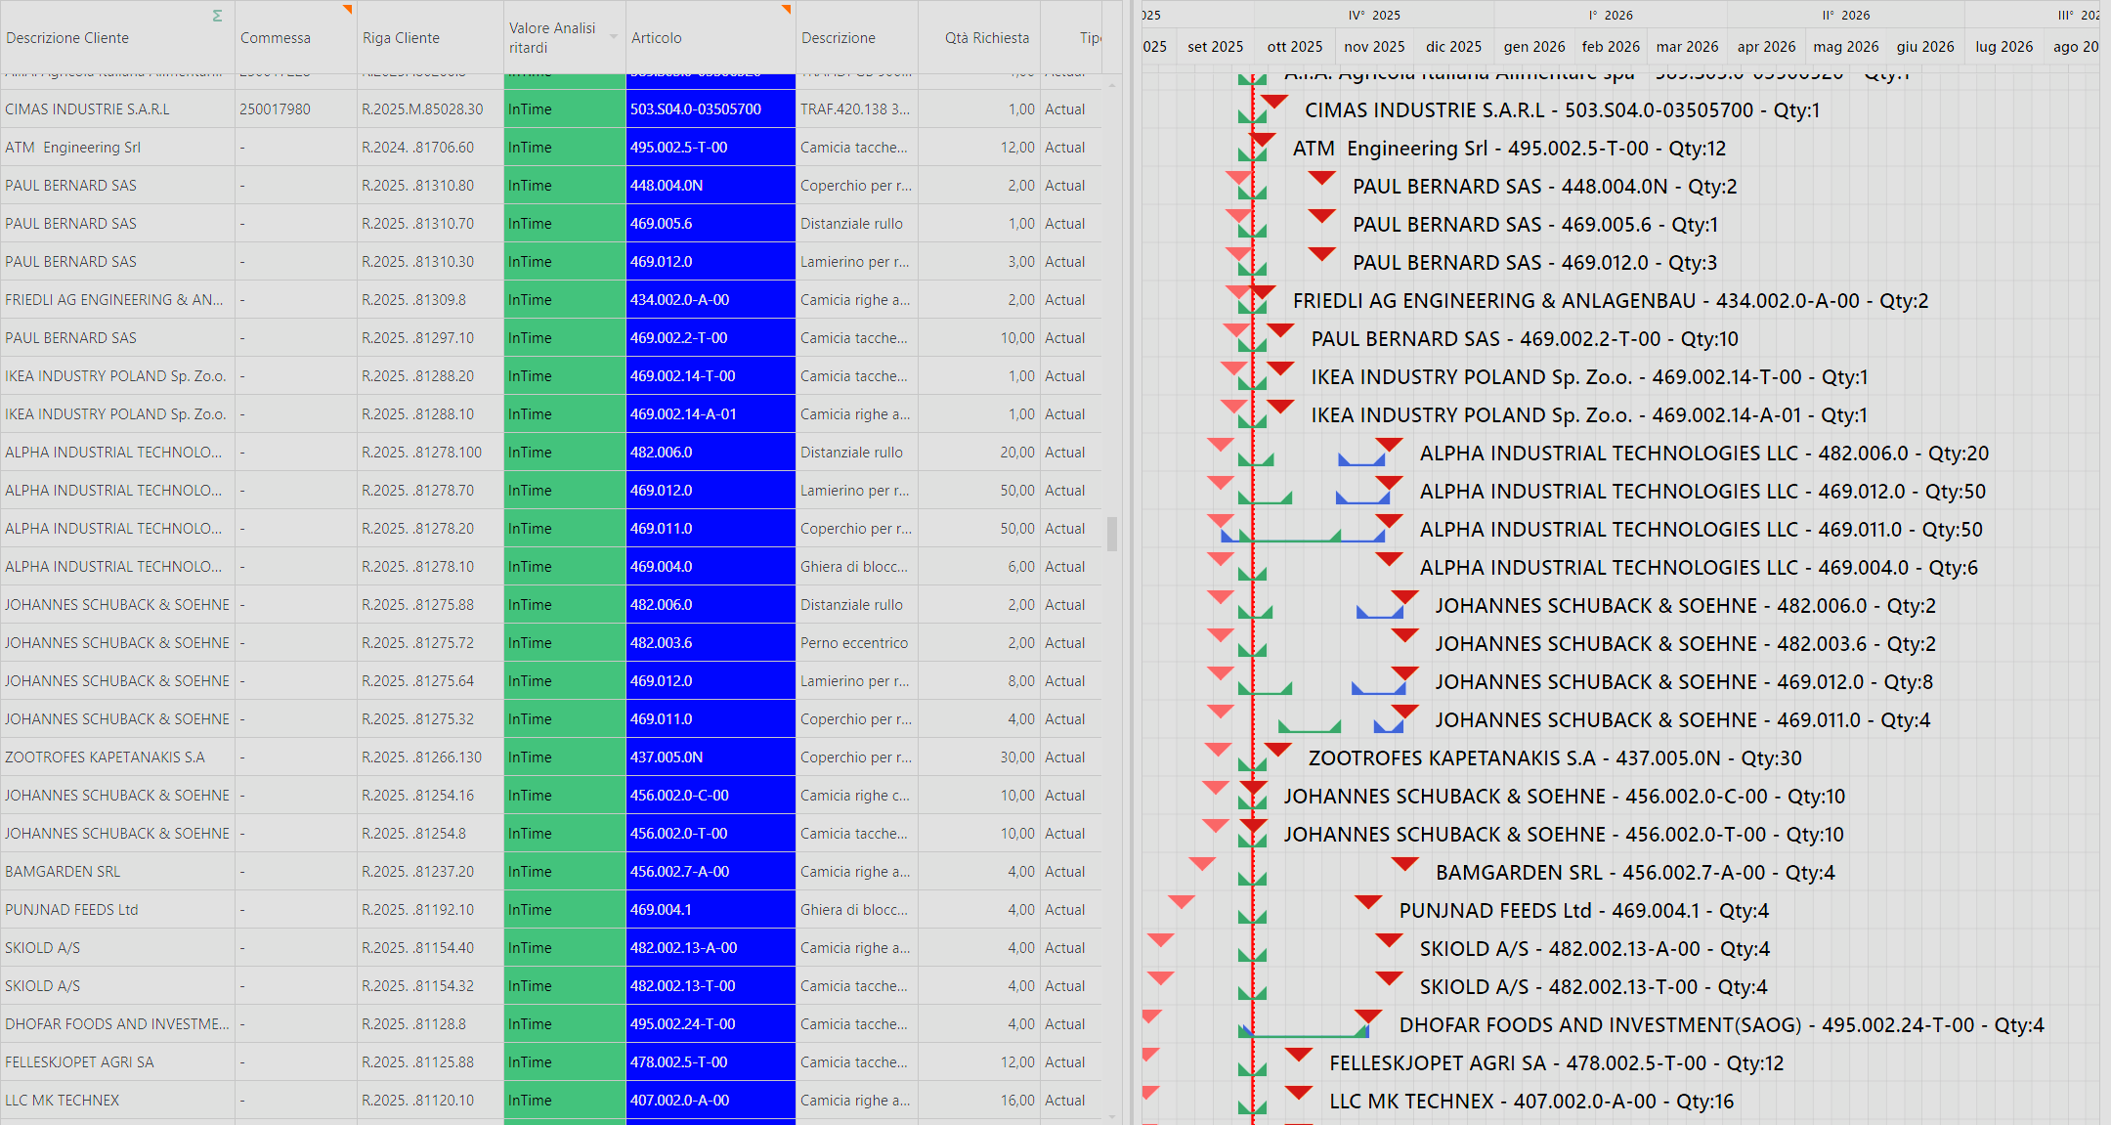Viewport: 2111px width, 1125px height.
Task: Click red deadline marker on BAMGARDEN SRL Gantt row
Action: click(x=1404, y=864)
